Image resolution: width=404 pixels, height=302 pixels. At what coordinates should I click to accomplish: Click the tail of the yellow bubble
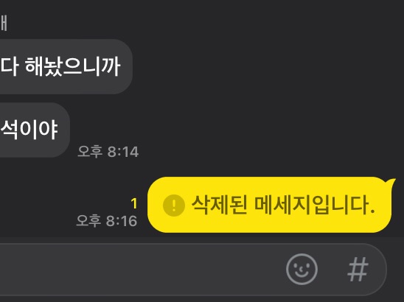(x=390, y=182)
